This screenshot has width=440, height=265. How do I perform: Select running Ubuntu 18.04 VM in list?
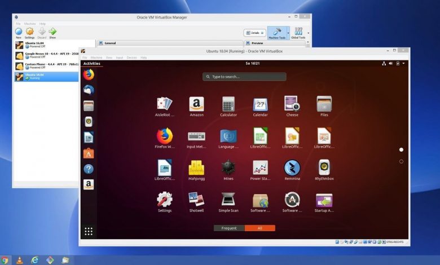46,77
